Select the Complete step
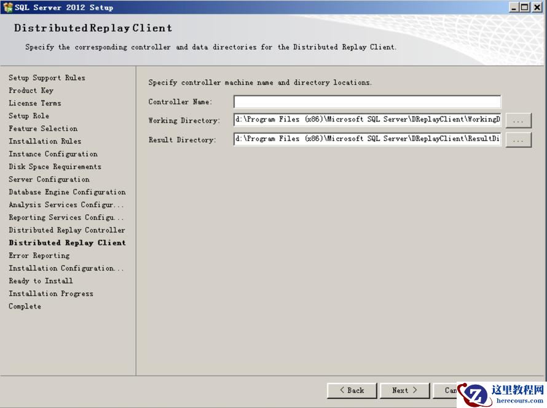Screen dimensions: 547x408 (x=25, y=306)
